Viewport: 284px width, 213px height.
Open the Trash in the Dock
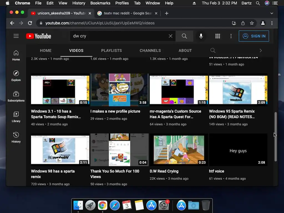point(206,205)
